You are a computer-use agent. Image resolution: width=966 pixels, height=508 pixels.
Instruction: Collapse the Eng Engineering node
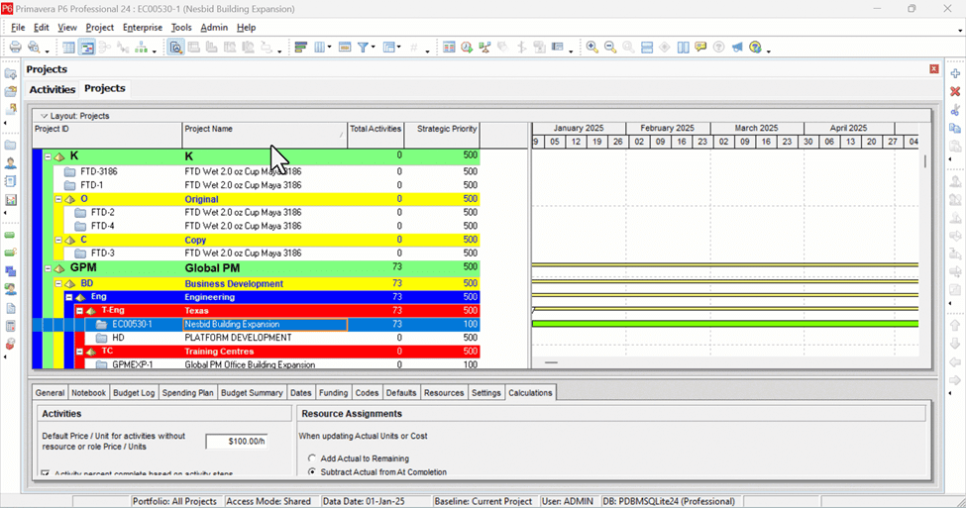(x=69, y=297)
